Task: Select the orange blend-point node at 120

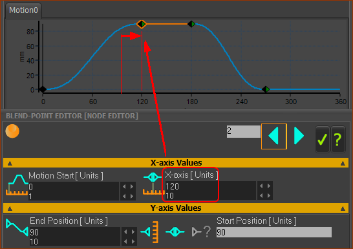Action: coord(142,24)
